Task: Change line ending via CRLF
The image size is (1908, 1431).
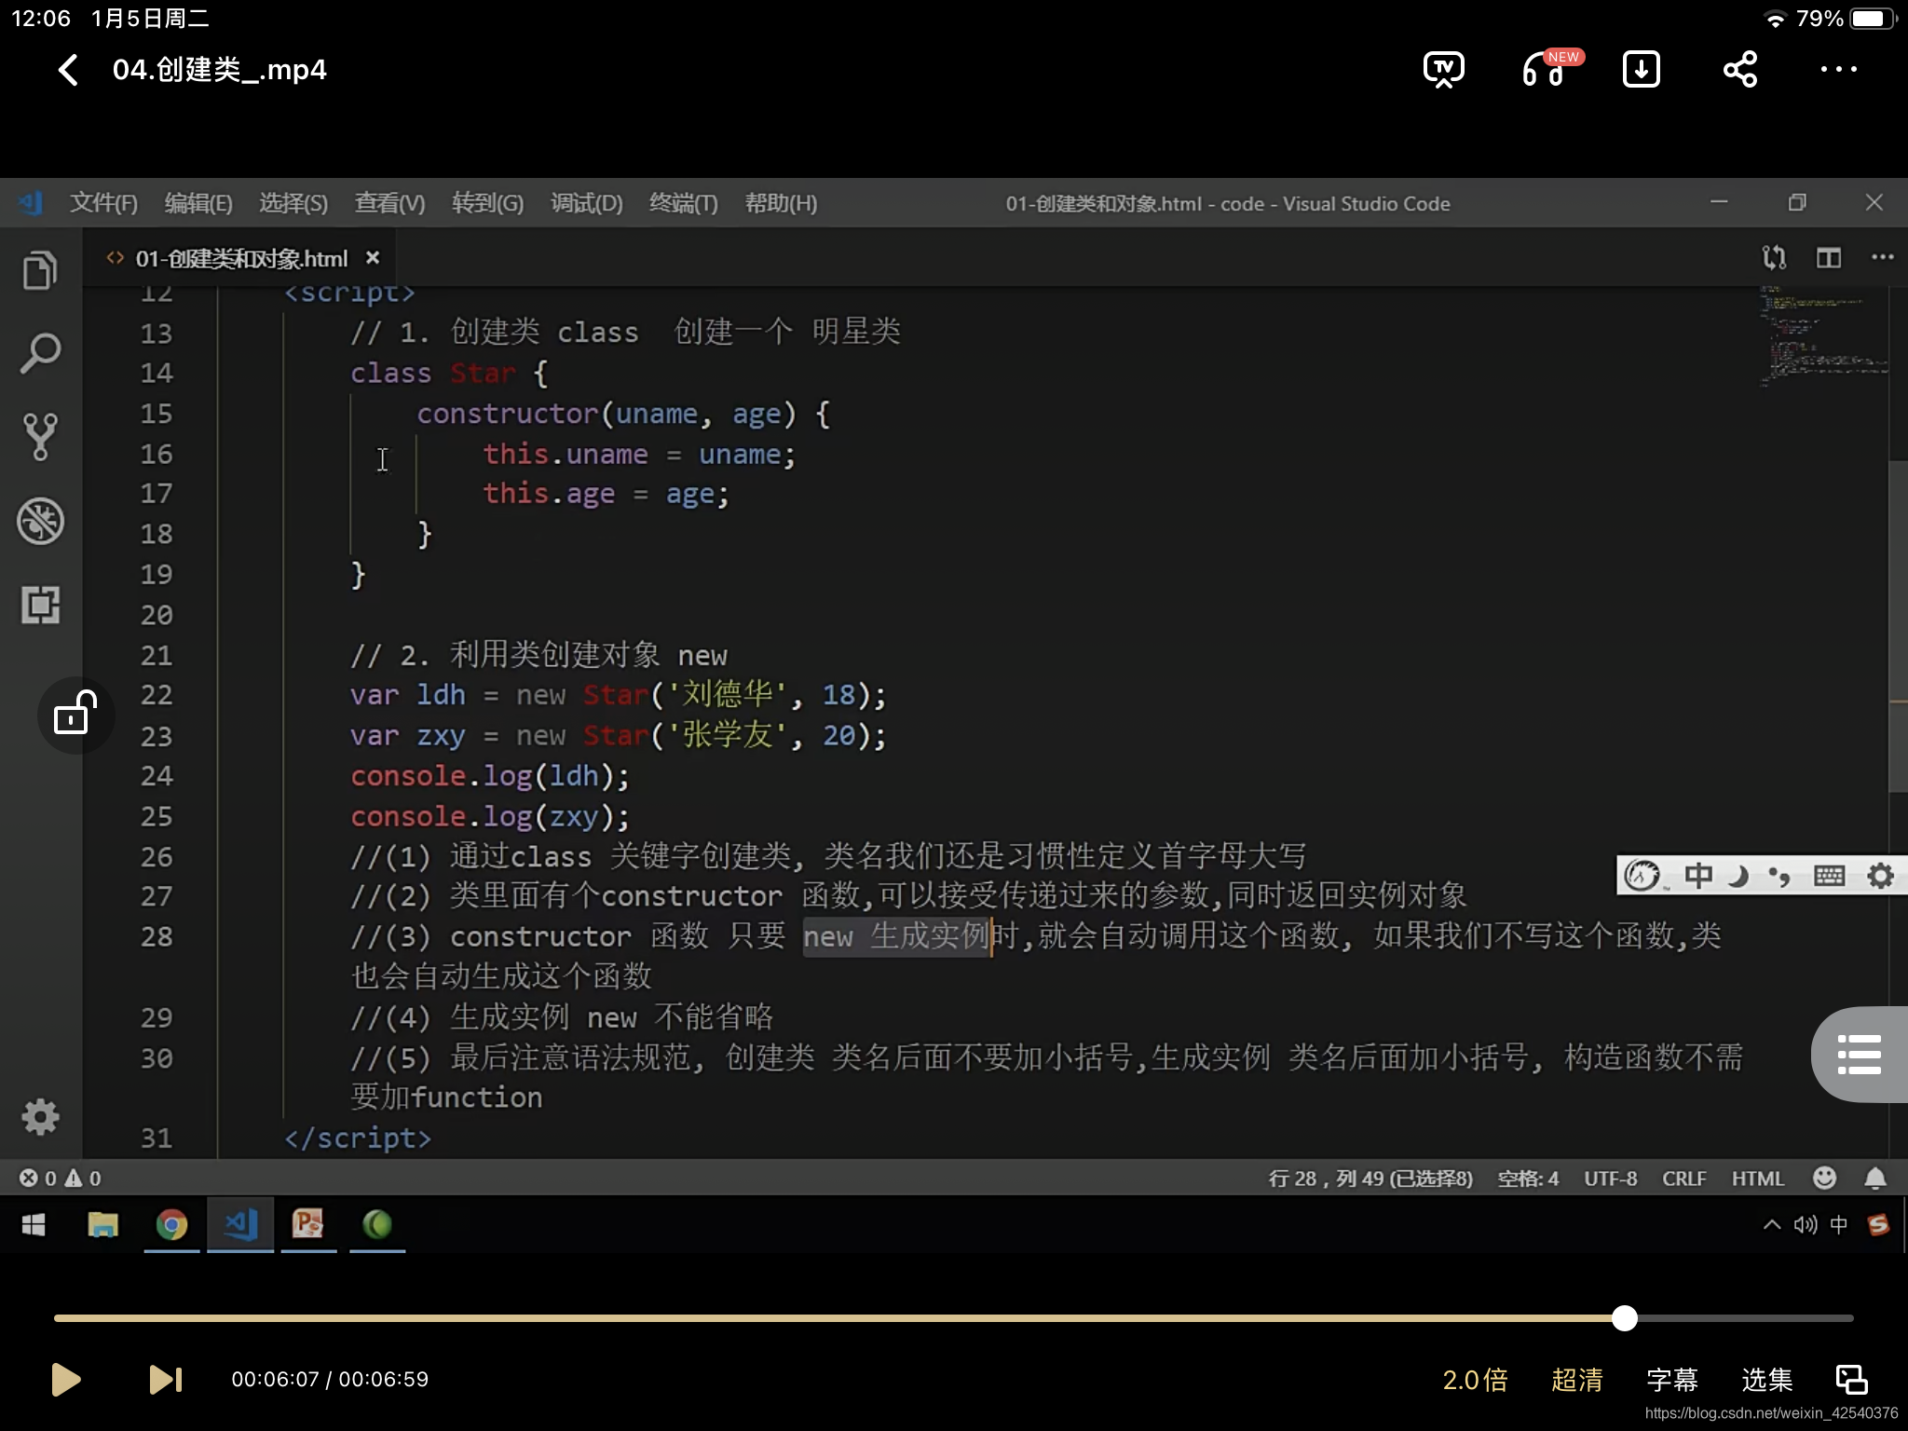Action: coord(1684,1179)
